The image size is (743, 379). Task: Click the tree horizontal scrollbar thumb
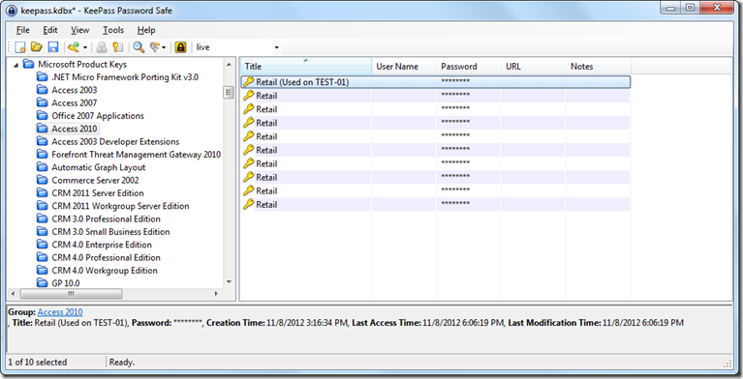[x=71, y=294]
